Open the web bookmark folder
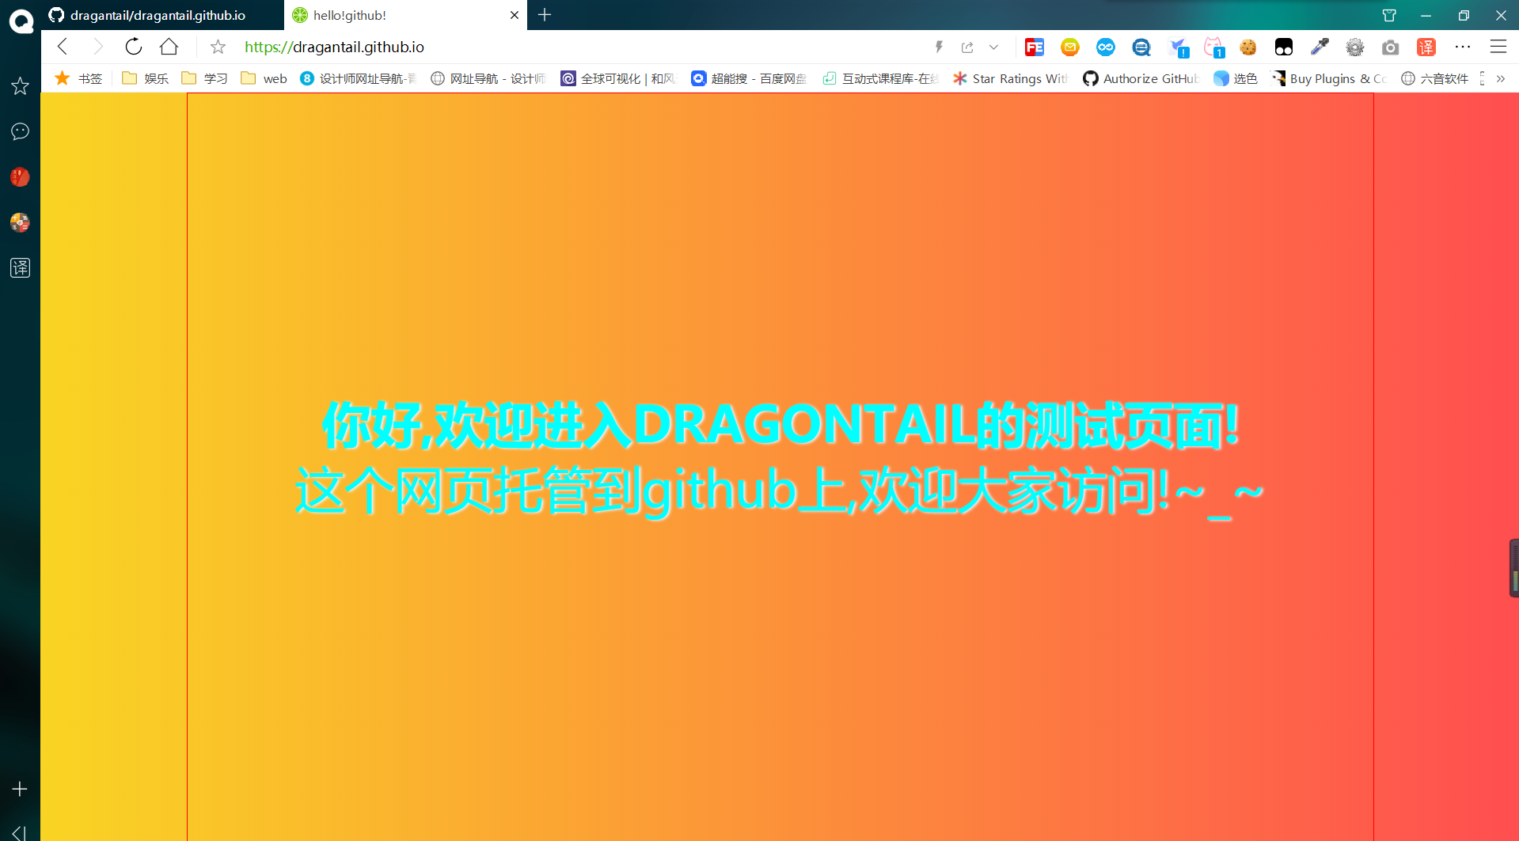The image size is (1519, 841). point(264,78)
